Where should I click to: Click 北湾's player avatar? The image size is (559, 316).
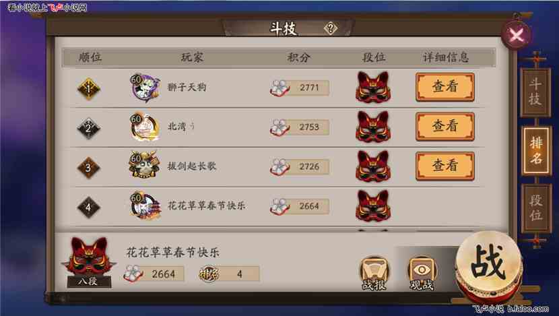(x=144, y=127)
